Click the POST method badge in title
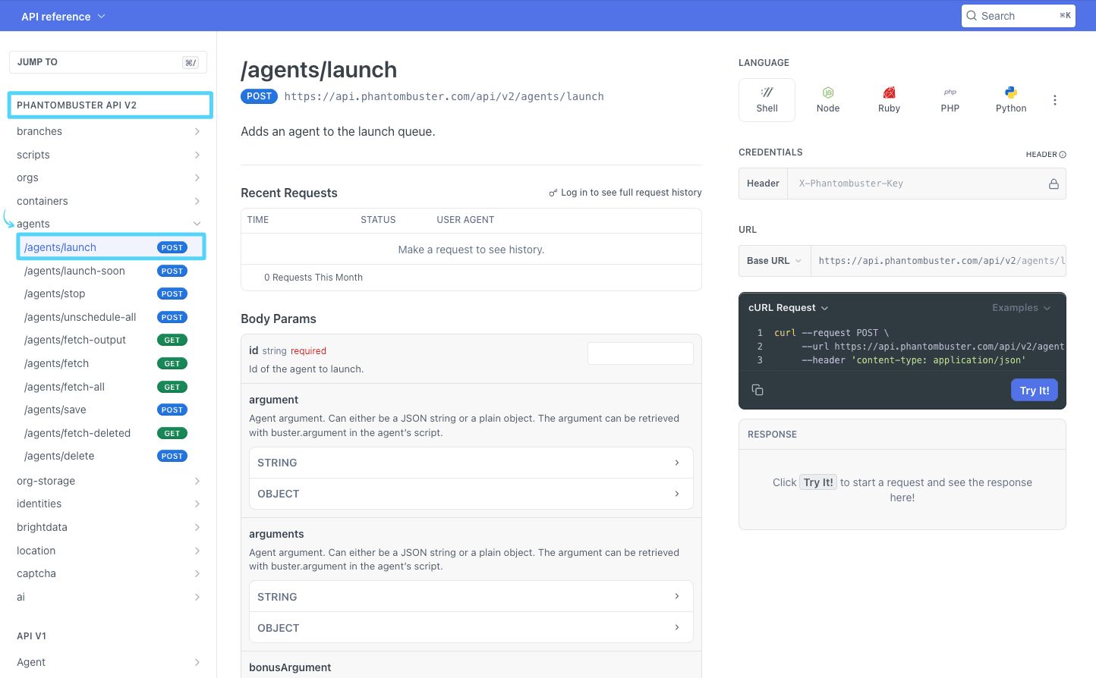The image size is (1096, 678). [x=259, y=96]
